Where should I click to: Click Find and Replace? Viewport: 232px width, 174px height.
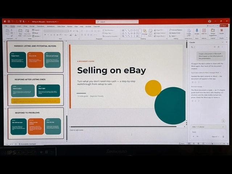point(175,30)
